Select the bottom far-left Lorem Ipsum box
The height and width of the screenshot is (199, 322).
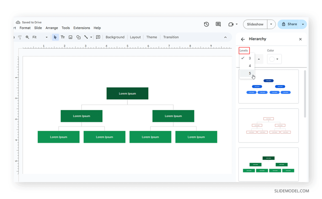[58, 137]
